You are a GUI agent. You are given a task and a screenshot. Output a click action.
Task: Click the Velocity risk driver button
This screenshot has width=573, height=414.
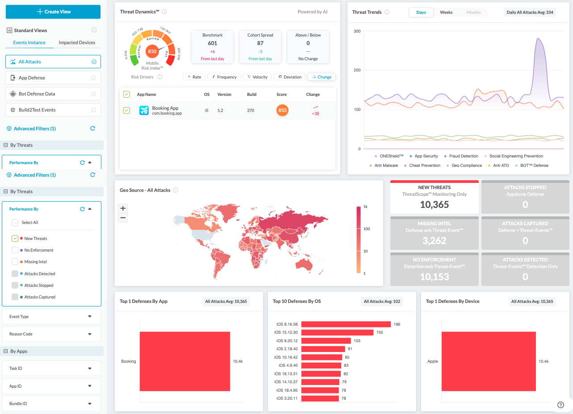[257, 77]
